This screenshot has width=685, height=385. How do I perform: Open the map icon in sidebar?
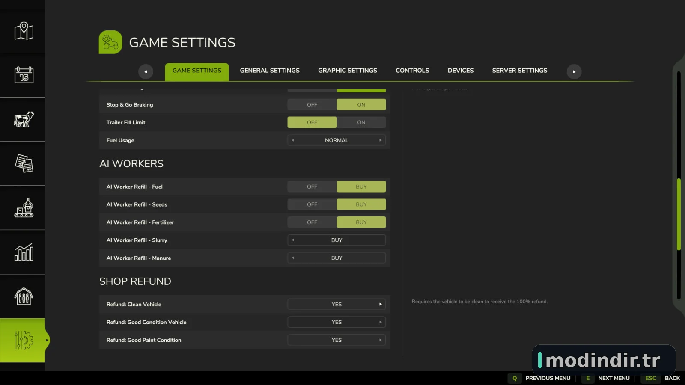(24, 31)
